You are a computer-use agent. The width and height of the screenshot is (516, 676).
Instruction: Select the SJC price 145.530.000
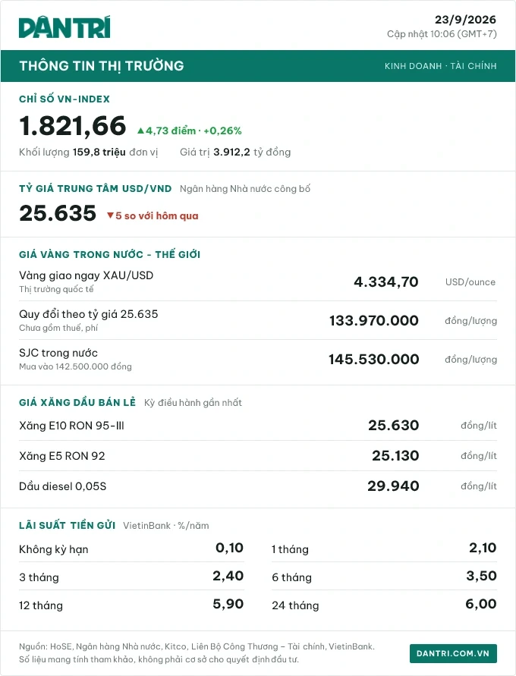pyautogui.click(x=374, y=360)
